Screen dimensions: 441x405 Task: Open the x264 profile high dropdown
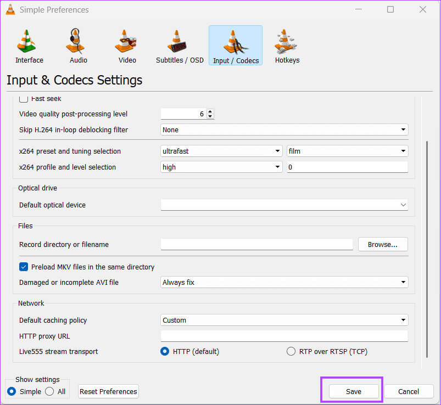[221, 167]
